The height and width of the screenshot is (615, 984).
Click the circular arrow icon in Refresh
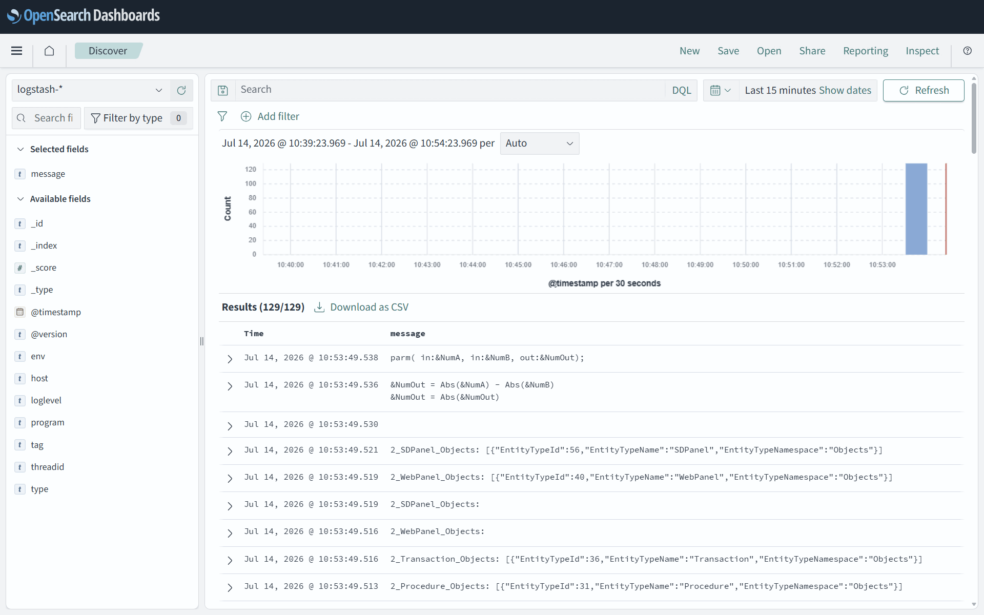(904, 90)
